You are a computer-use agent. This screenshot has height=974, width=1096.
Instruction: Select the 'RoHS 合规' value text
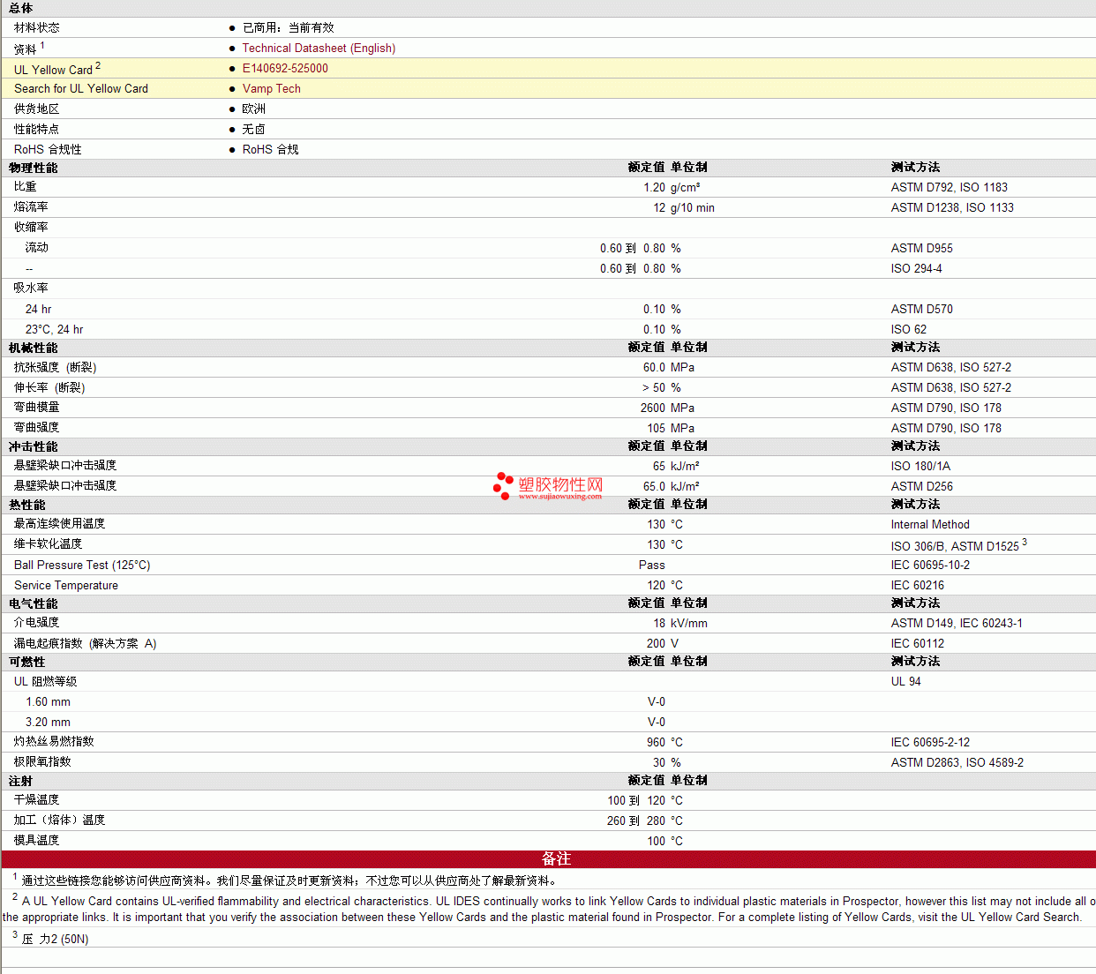[x=271, y=150]
